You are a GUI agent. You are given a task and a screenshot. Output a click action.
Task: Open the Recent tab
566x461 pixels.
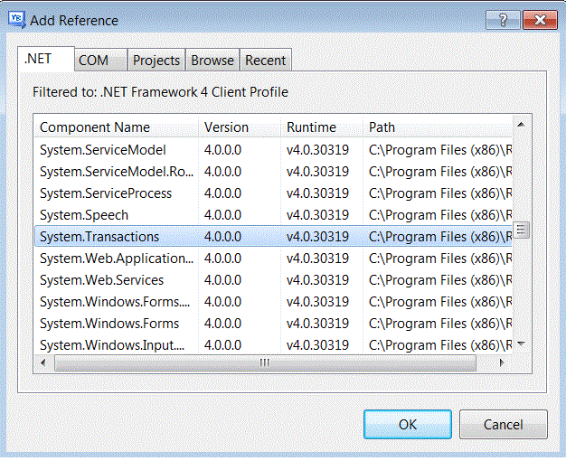tap(265, 60)
